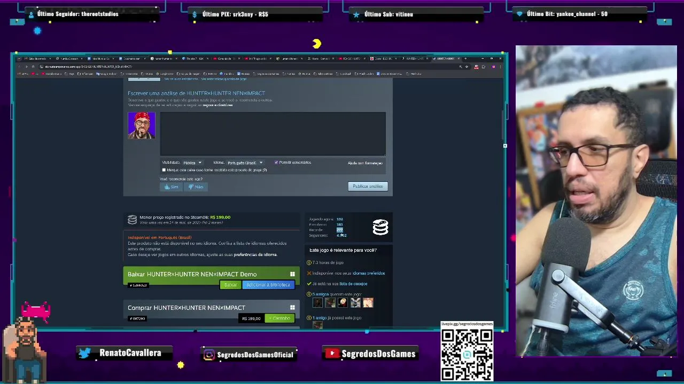
Task: Open the regras e diretrizes link
Action: [217, 105]
